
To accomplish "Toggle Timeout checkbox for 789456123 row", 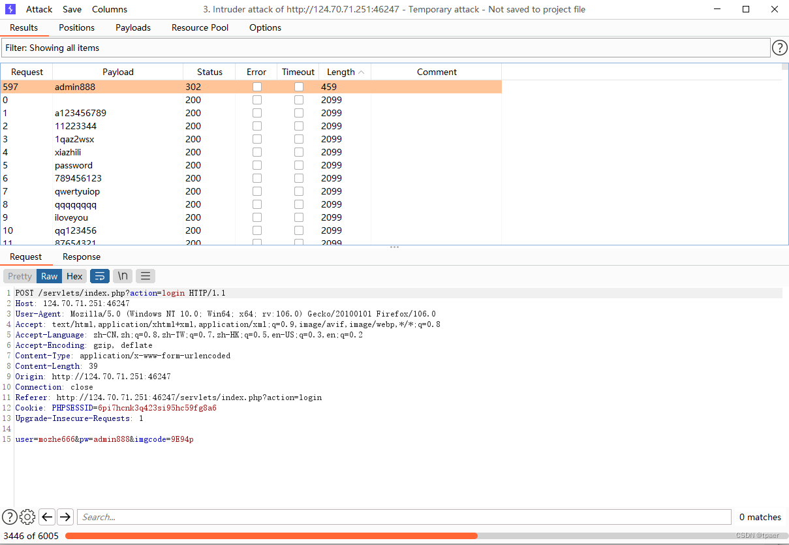I will click(x=299, y=178).
